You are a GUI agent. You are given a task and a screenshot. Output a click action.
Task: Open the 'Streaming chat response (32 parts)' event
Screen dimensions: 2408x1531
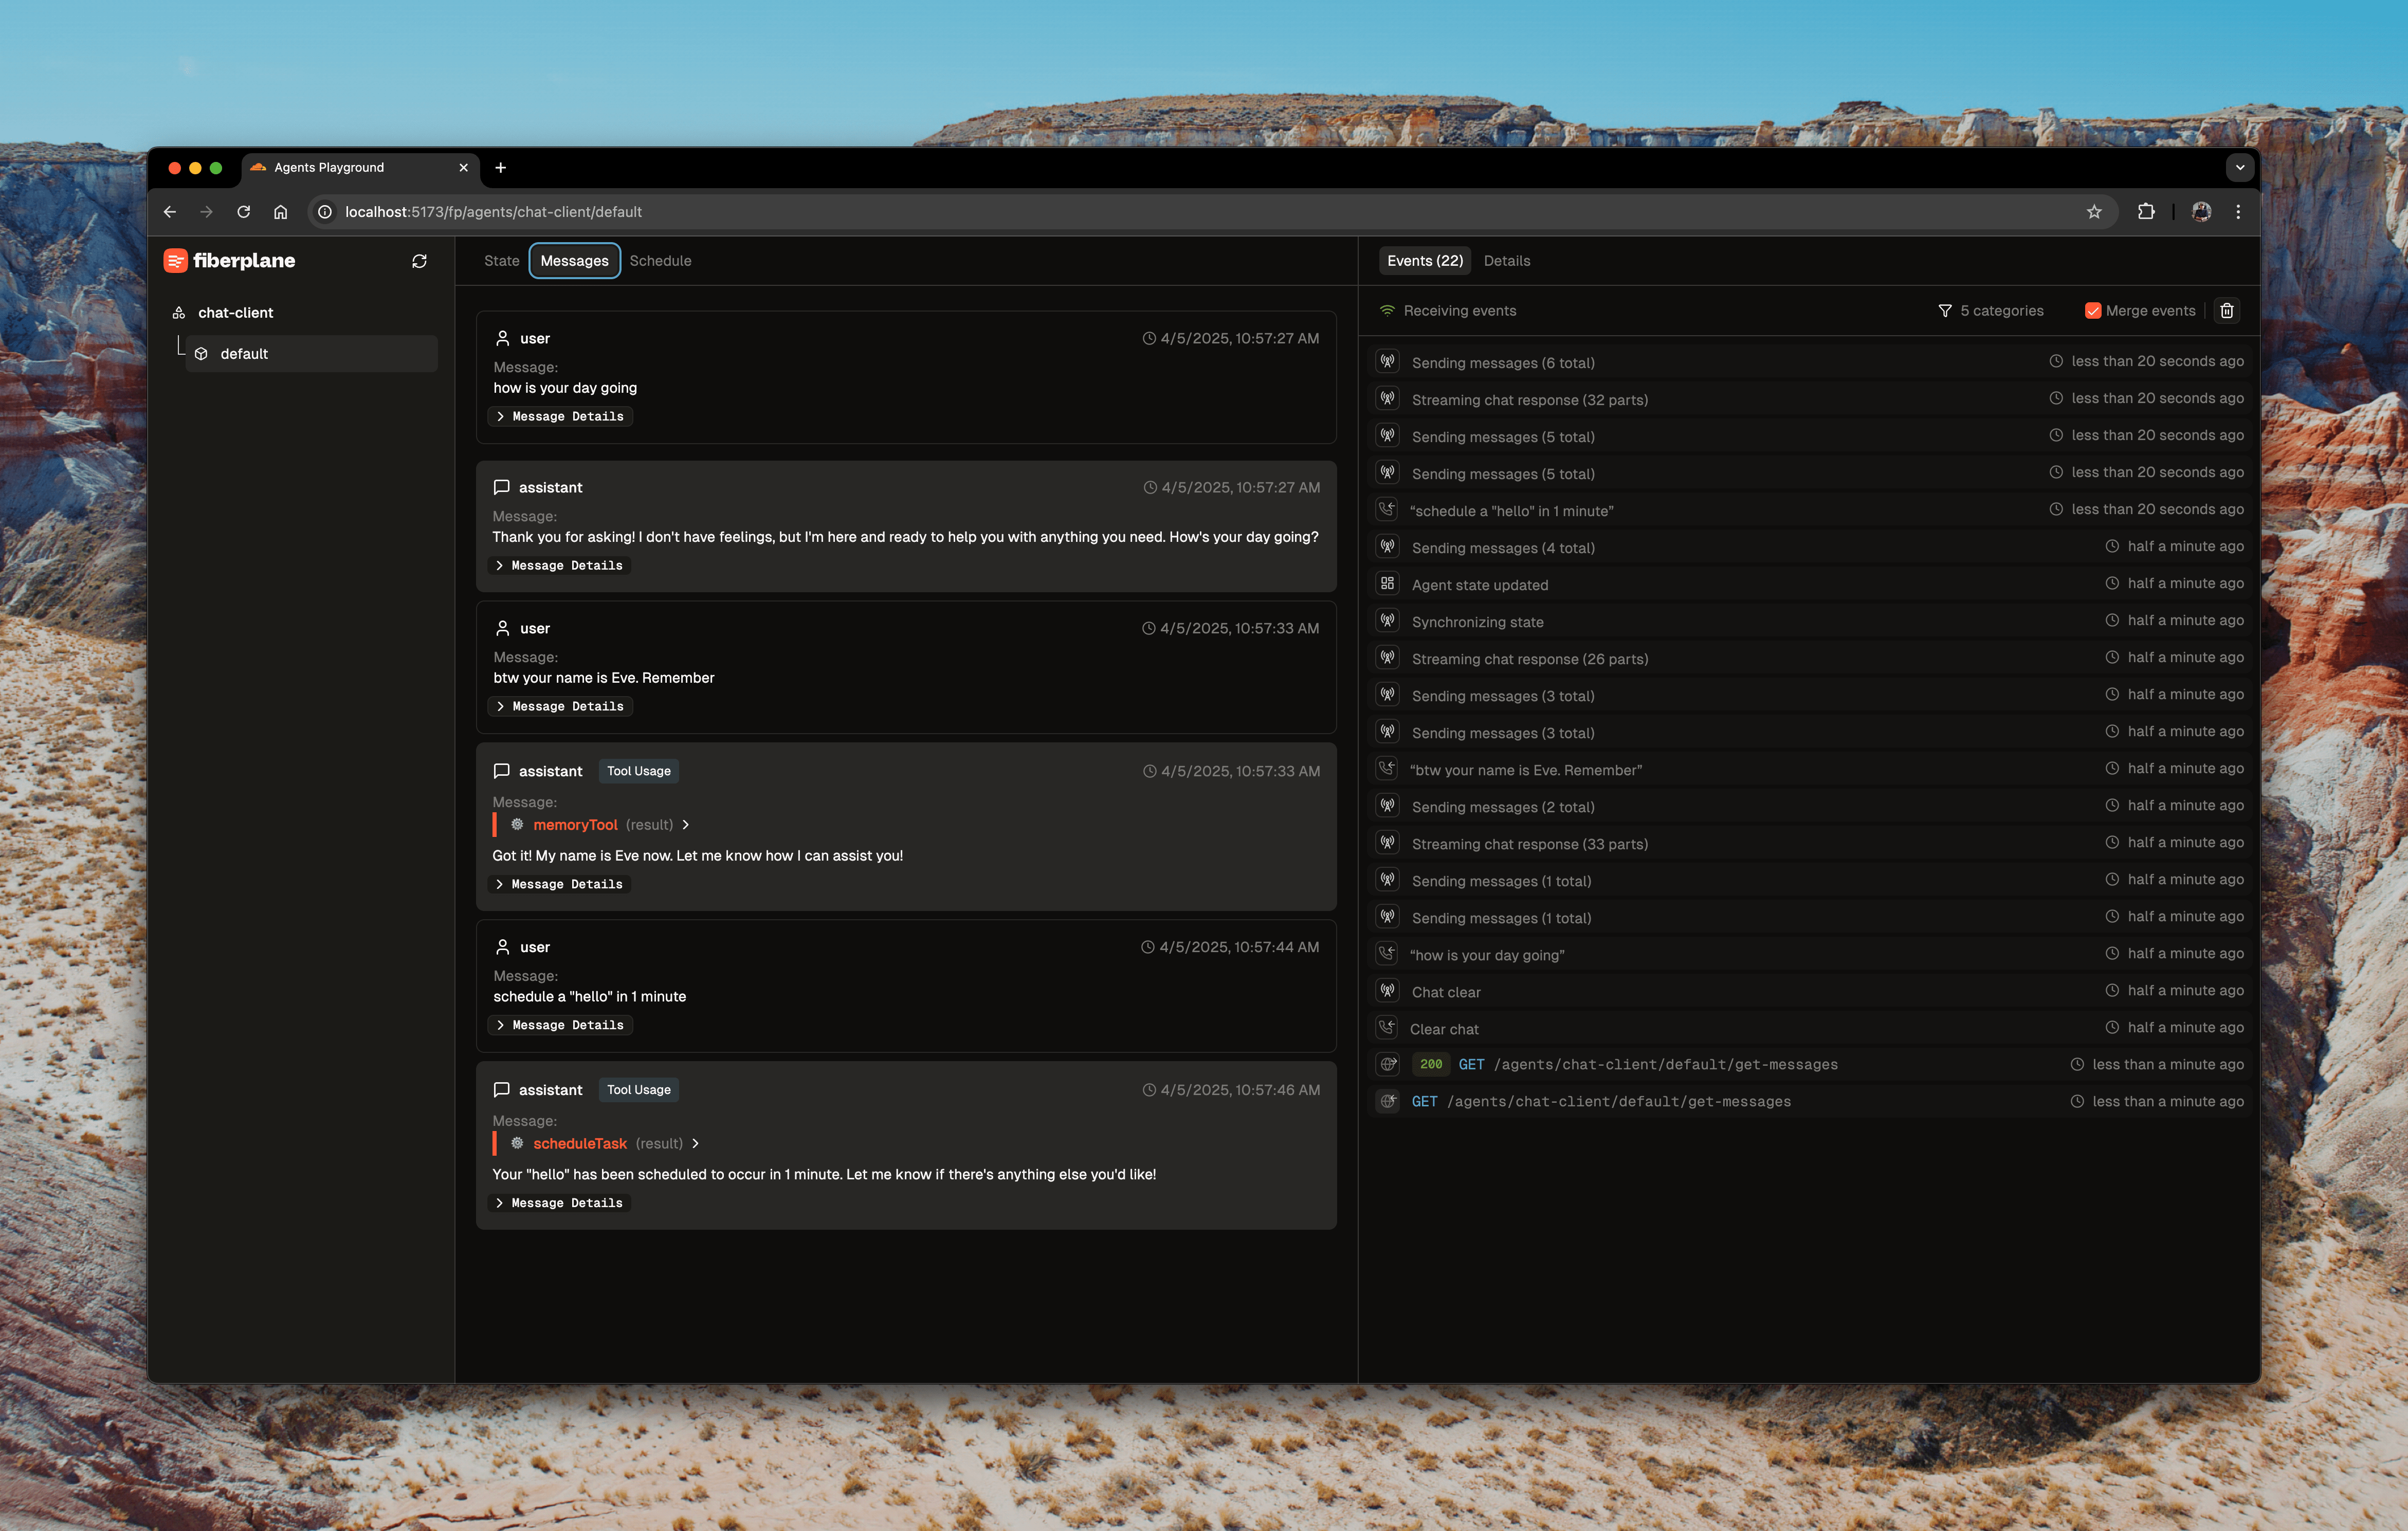click(1529, 400)
